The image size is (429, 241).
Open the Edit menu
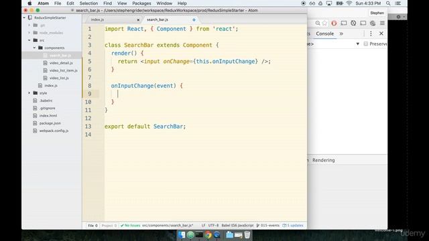coord(70,3)
